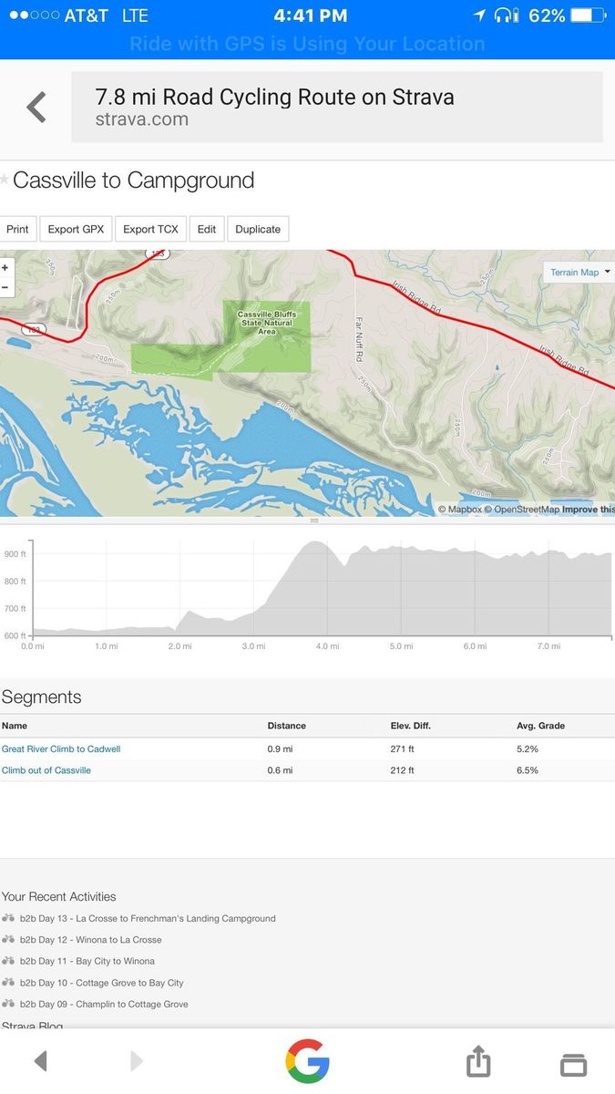Tap the strava.com address bar
The image size is (615, 1094).
click(337, 107)
